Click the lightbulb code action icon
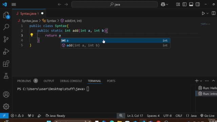 click(x=32, y=35)
